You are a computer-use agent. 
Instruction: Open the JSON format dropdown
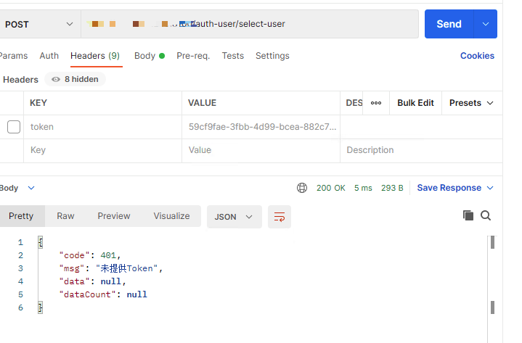[x=234, y=216]
